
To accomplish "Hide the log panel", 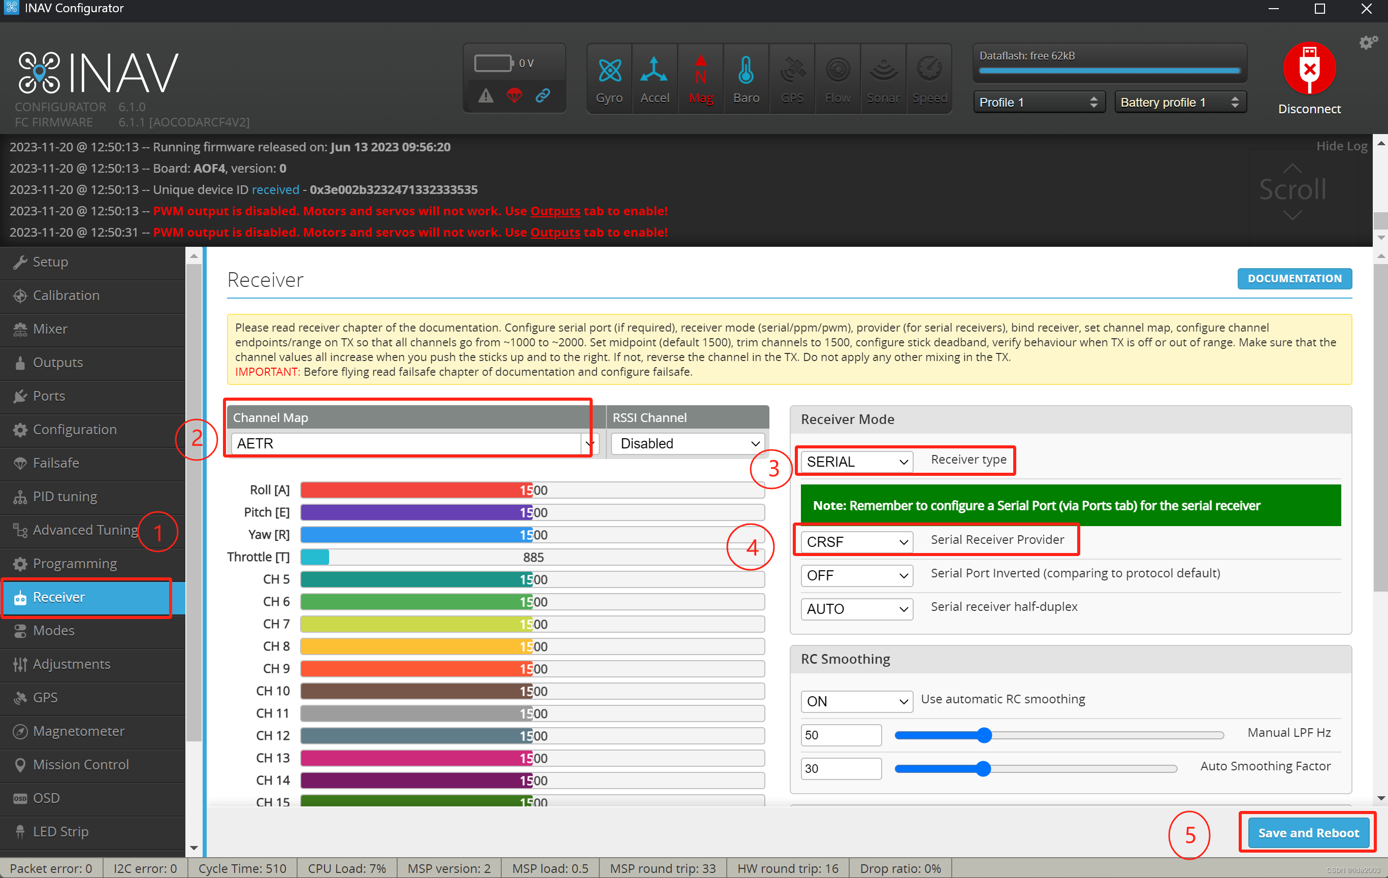I will (1341, 146).
